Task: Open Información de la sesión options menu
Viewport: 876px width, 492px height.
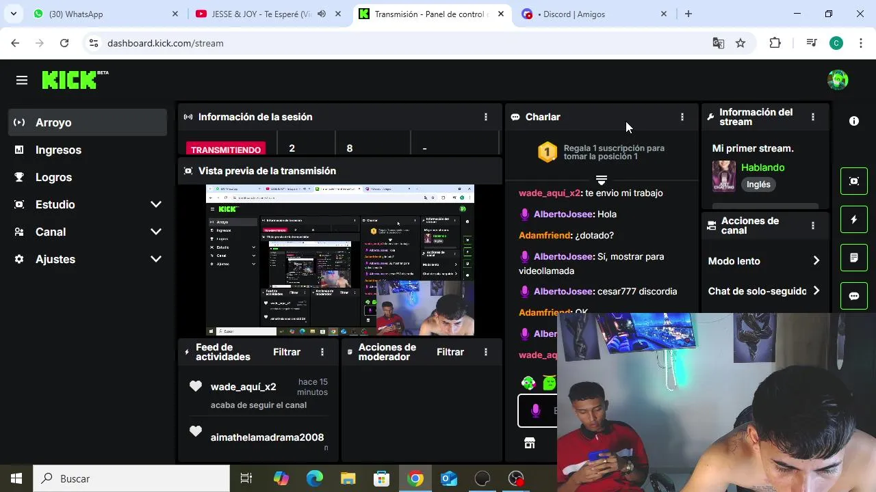Action: point(486,117)
